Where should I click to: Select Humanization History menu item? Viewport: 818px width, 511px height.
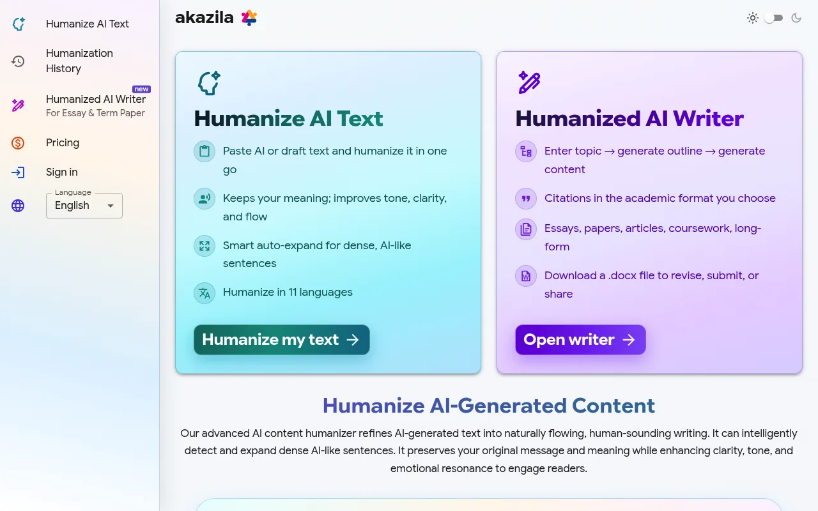(79, 61)
